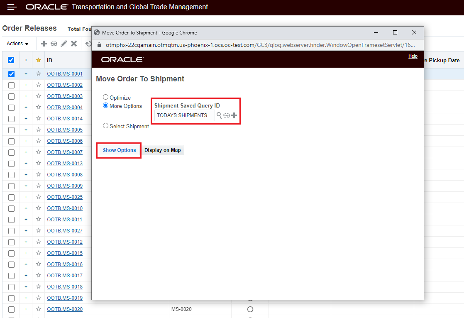Star the OOTB.MS-0008 order release
Screen dimensions: 464x318
coord(39,175)
